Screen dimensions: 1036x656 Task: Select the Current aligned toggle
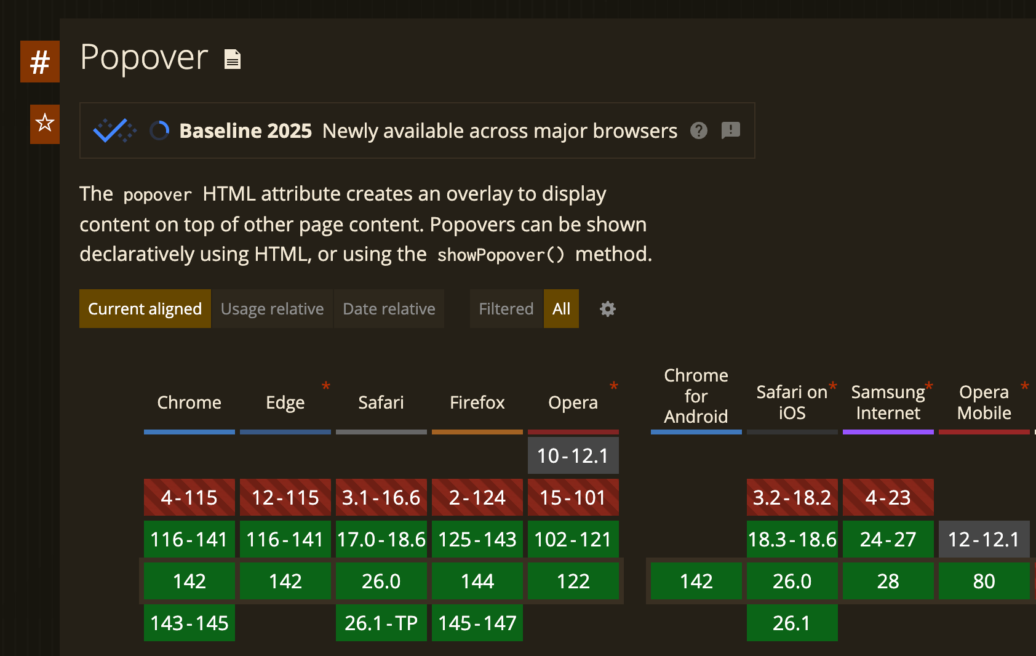click(x=145, y=308)
